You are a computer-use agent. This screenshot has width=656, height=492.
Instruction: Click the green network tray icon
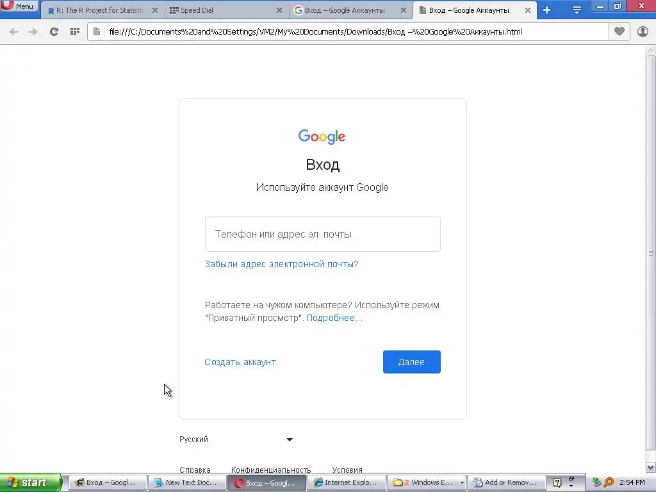pos(596,482)
